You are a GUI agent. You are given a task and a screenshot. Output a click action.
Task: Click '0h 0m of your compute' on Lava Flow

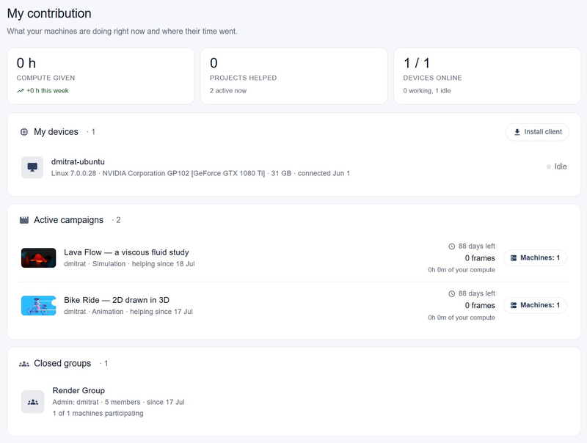(462, 270)
